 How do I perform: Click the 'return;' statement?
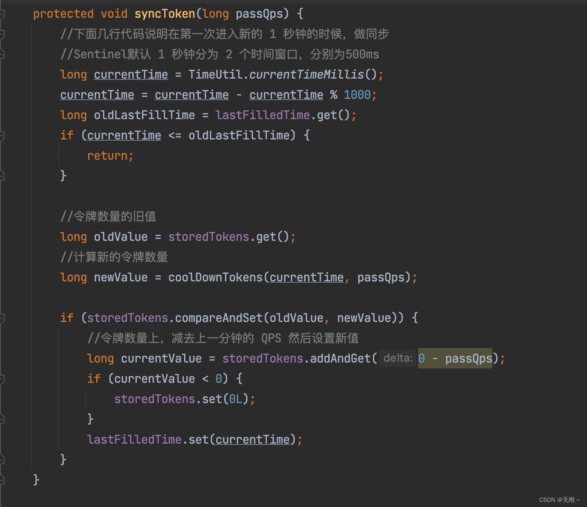click(110, 156)
